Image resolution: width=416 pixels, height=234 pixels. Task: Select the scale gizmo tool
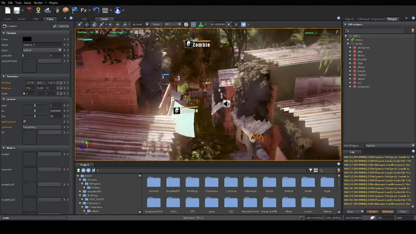click(x=101, y=24)
